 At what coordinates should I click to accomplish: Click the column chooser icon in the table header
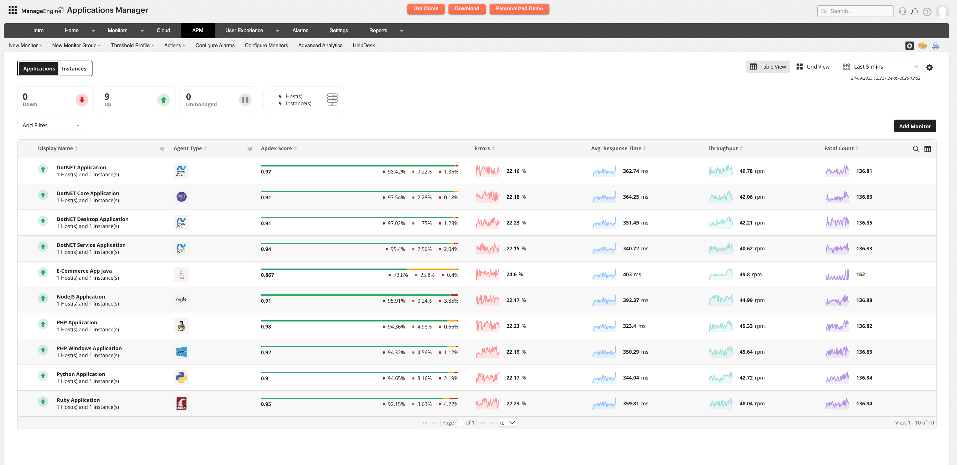click(x=928, y=149)
